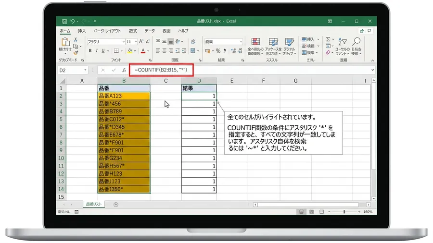This screenshot has height=243, width=433.
Task: Click the formula bar containing COUNTIF
Action: coord(253,70)
